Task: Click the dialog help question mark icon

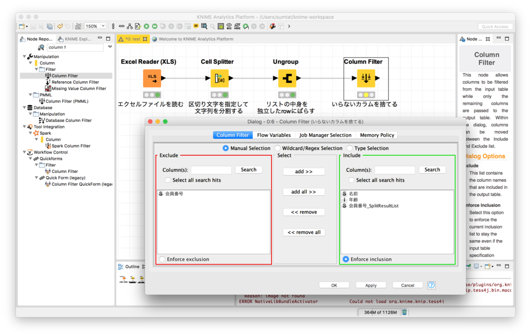Action: (x=431, y=285)
